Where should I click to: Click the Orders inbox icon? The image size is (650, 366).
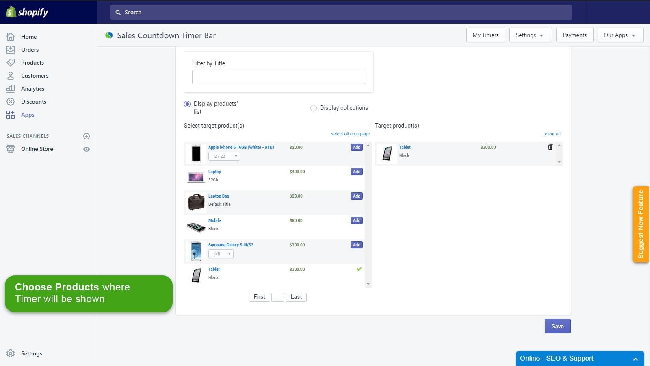(x=11, y=50)
